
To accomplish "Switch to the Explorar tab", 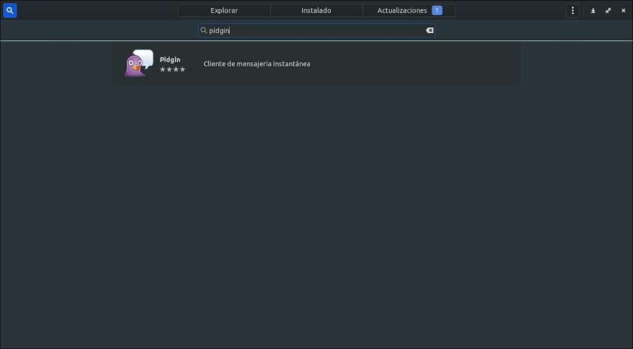I will 224,11.
